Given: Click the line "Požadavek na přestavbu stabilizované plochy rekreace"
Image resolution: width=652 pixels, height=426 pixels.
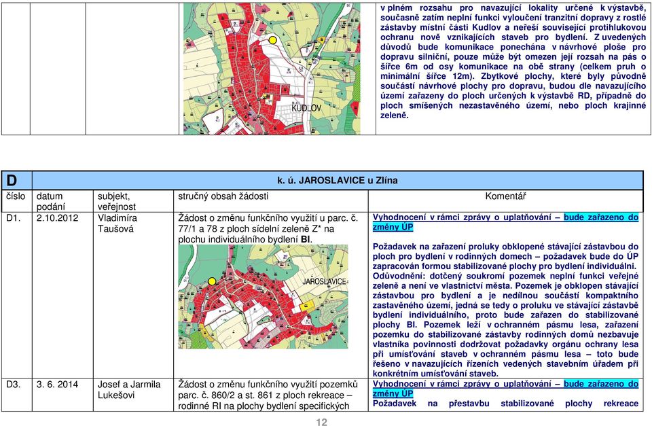Looking at the screenshot, I should (x=505, y=403).
